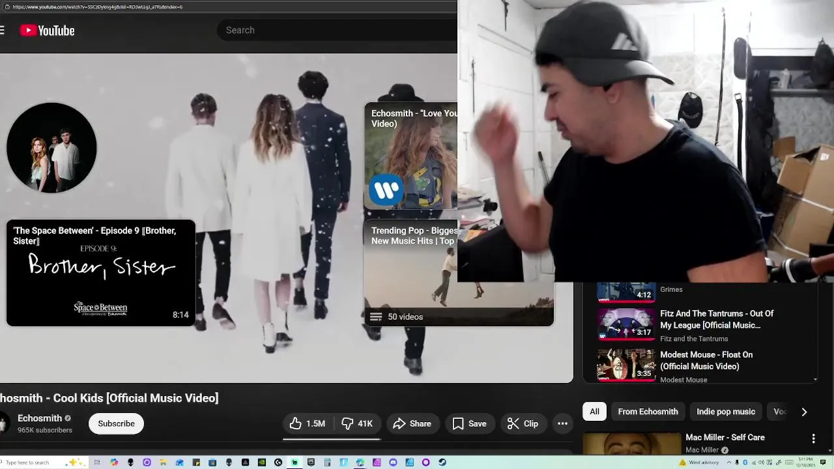This screenshot has height=469, width=834.
Task: Select the Indie pop music filter chip
Action: point(726,412)
